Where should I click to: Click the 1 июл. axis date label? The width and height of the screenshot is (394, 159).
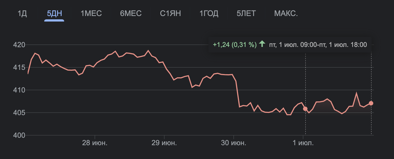point(303,143)
